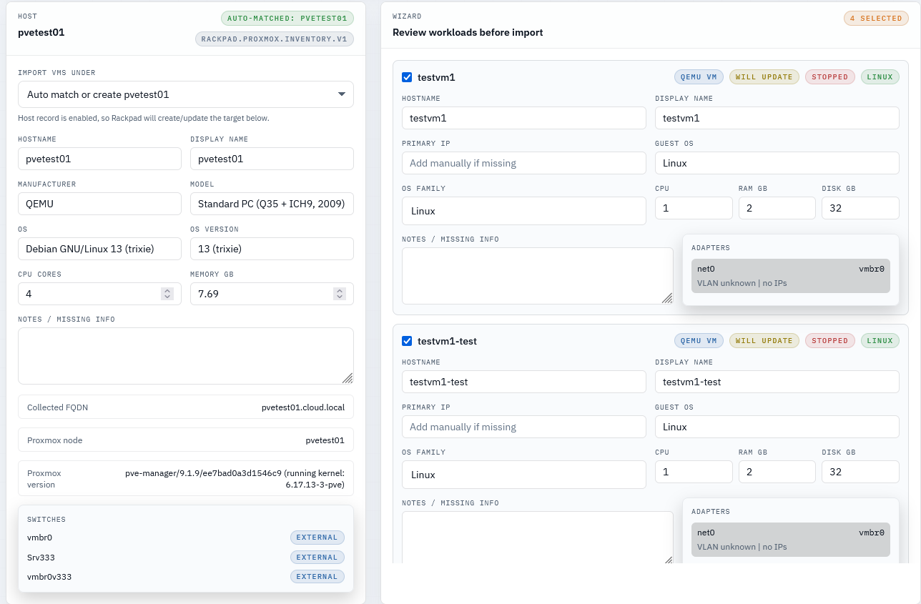The width and height of the screenshot is (921, 604).
Task: Click the host Hostname field pvetest01
Action: 99,159
